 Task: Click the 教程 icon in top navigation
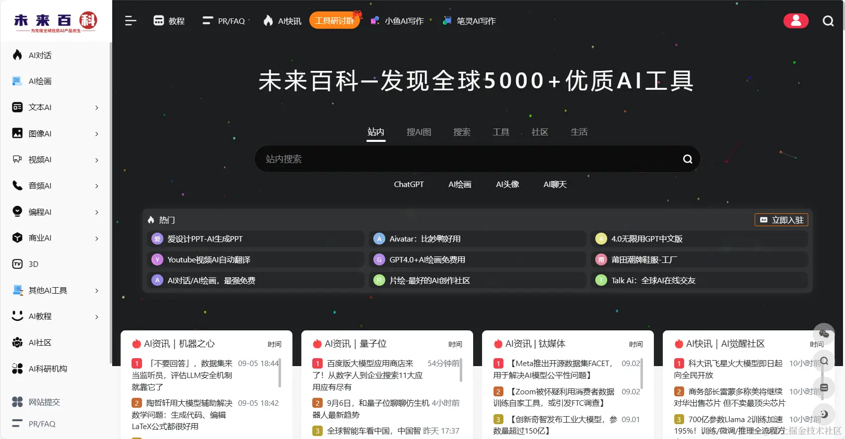pos(158,21)
